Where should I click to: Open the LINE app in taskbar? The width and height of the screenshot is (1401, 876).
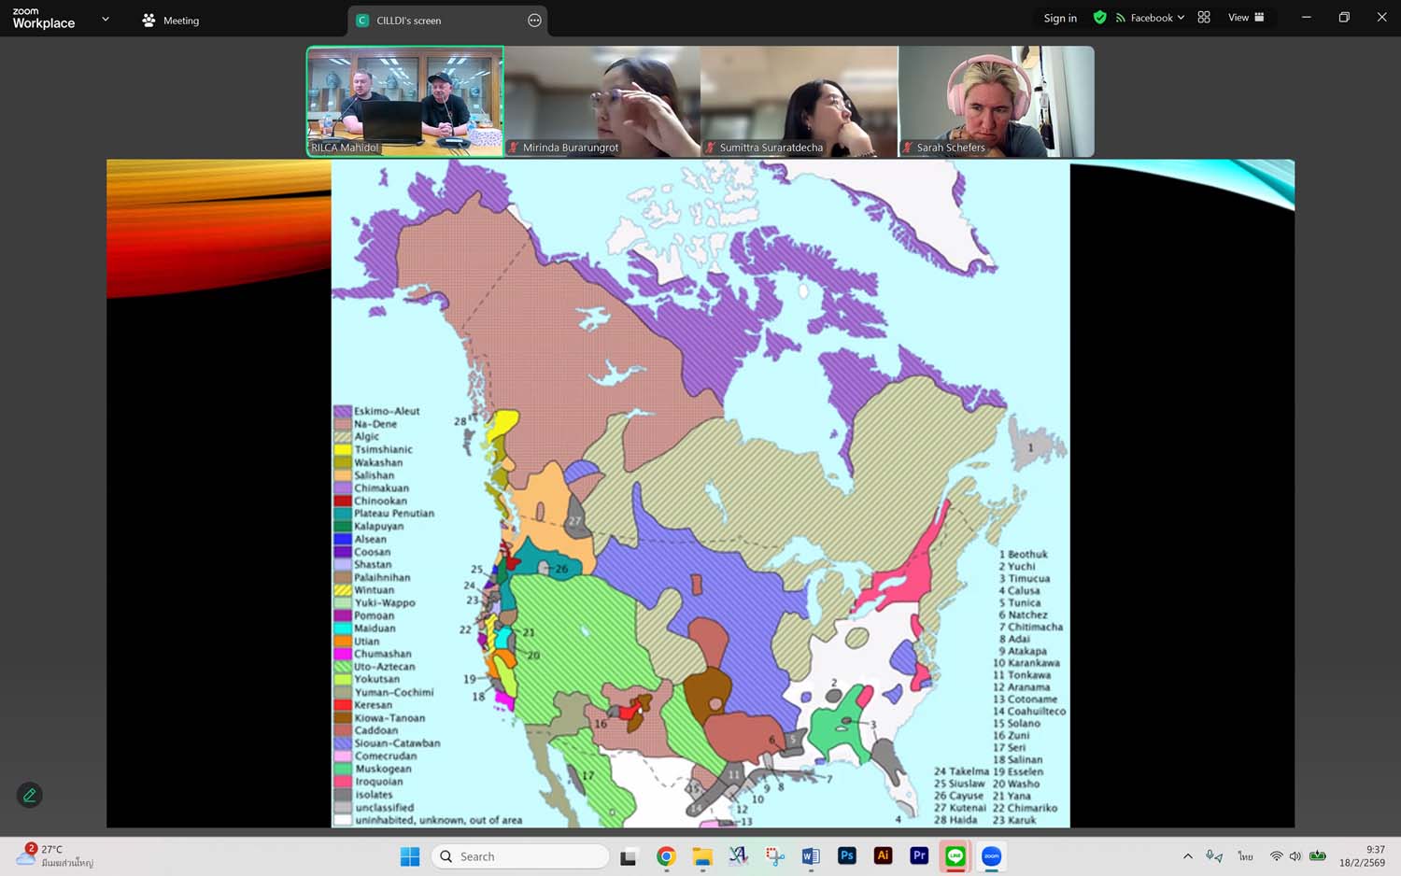point(955,855)
